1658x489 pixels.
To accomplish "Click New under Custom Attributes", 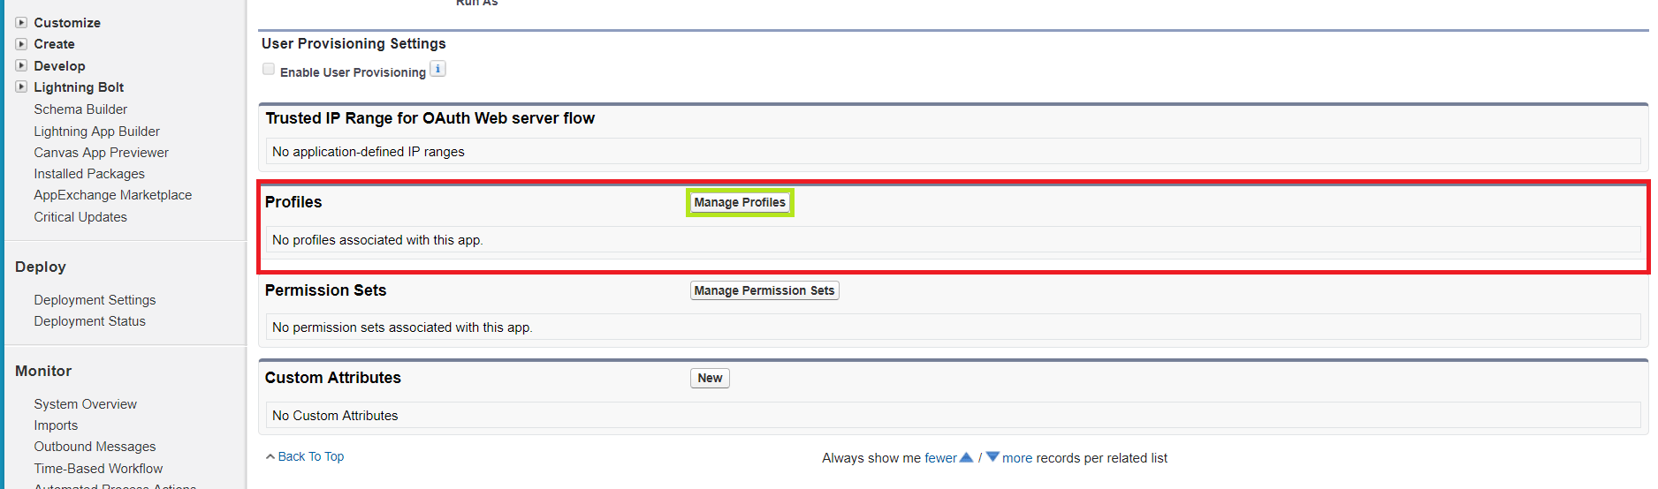I will pos(710,378).
